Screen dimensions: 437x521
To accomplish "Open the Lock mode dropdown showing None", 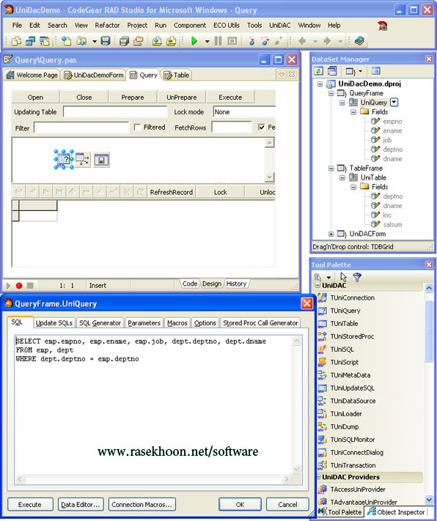I will pyautogui.click(x=244, y=112).
